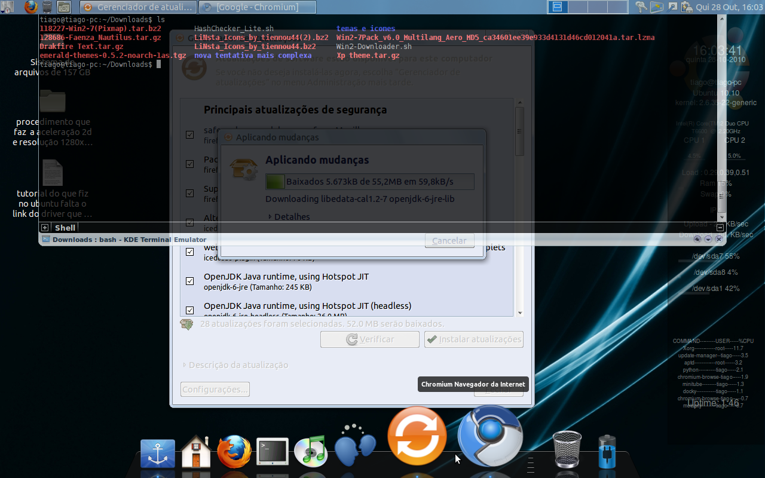Launch Firefox from the dock
The image size is (765, 478).
[234, 452]
